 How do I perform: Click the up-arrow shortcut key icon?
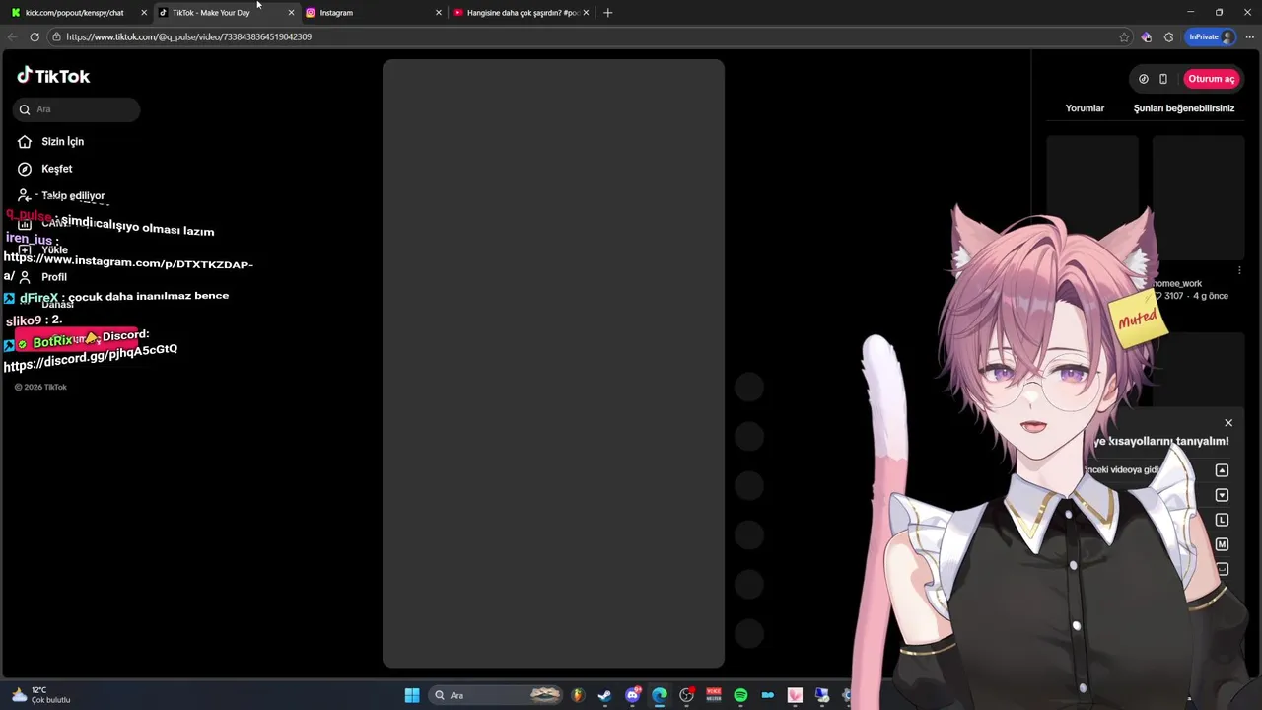tap(1222, 470)
